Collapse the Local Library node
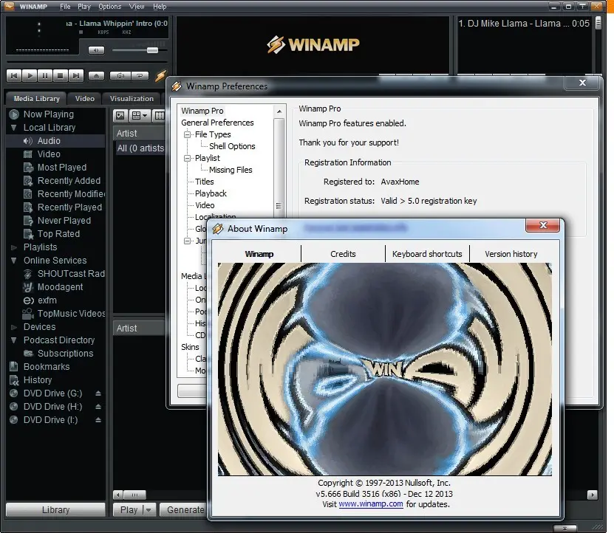This screenshot has width=614, height=533. tap(14, 128)
